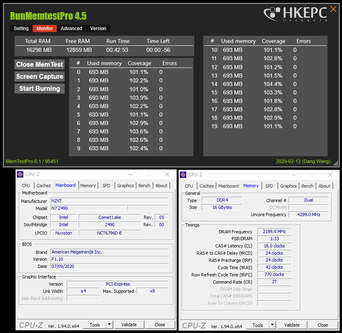Click the Start Burning button
This screenshot has width=342, height=333.
pos(39,88)
